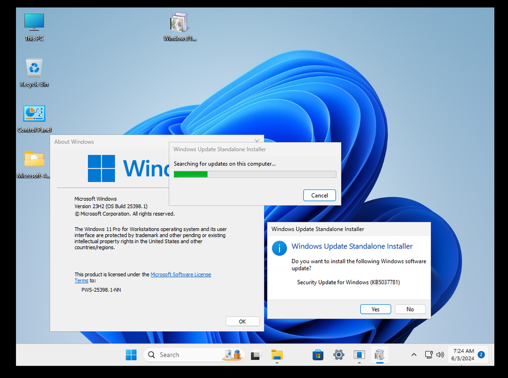Click OK in About Windows dialog
Image resolution: width=508 pixels, height=378 pixels.
tap(242, 321)
